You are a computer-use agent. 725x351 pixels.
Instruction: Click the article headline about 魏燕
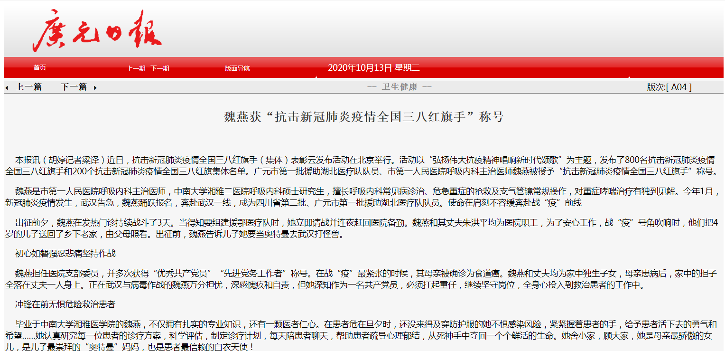363,117
